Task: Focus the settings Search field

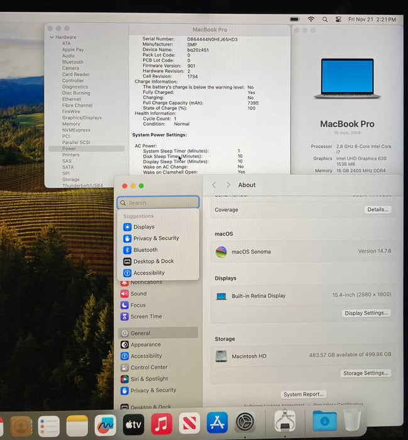Action: click(158, 202)
